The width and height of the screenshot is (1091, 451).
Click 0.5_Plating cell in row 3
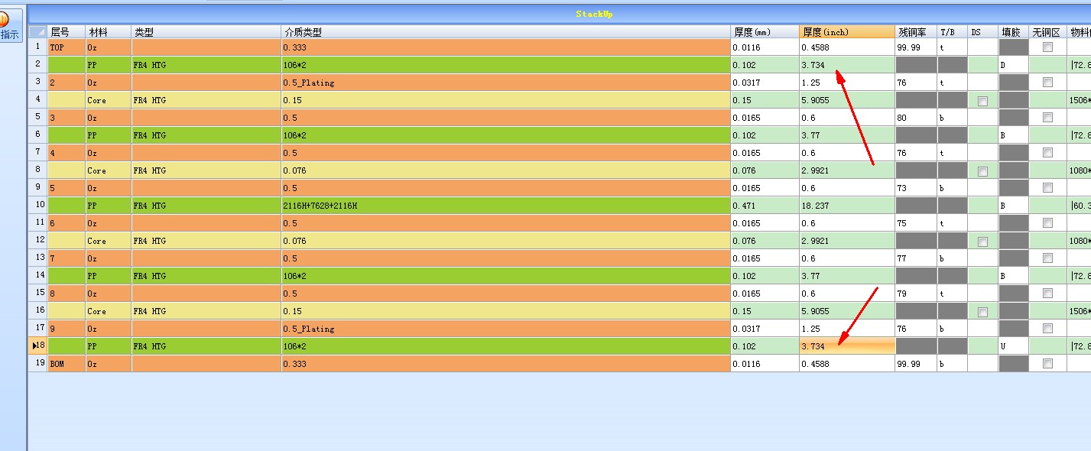(x=506, y=83)
